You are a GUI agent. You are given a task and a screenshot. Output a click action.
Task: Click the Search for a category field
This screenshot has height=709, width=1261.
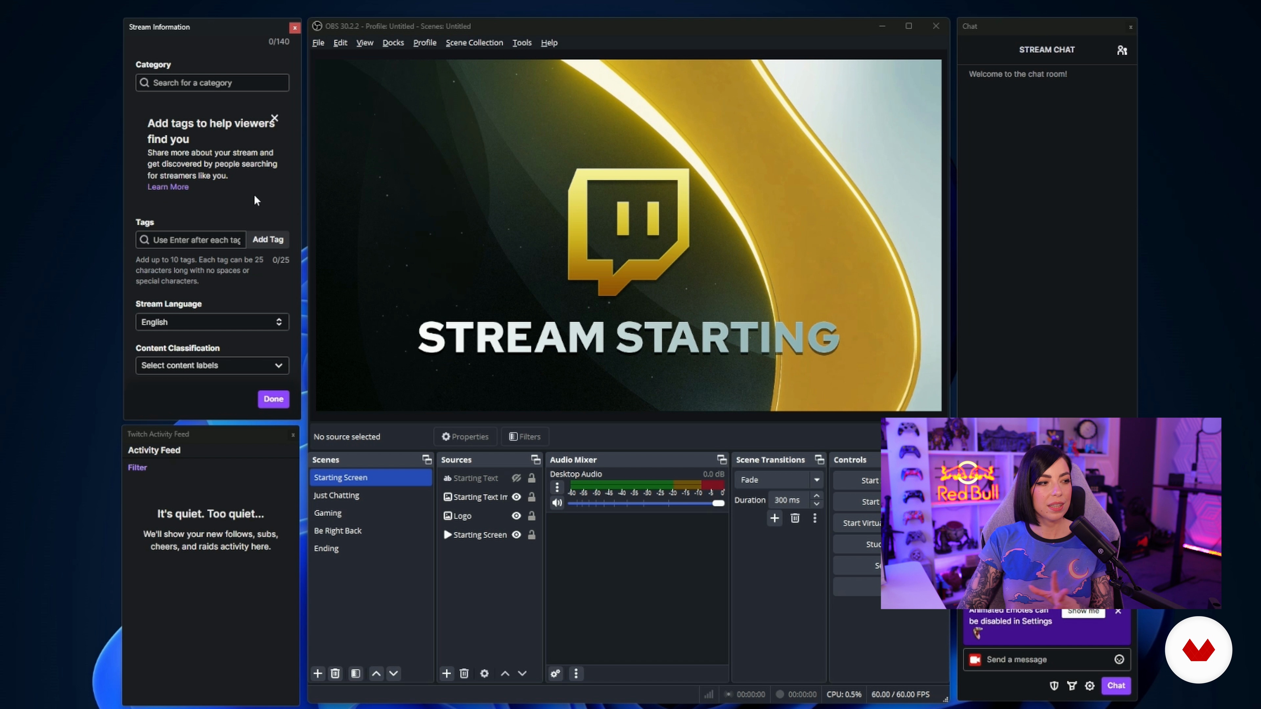tap(212, 83)
